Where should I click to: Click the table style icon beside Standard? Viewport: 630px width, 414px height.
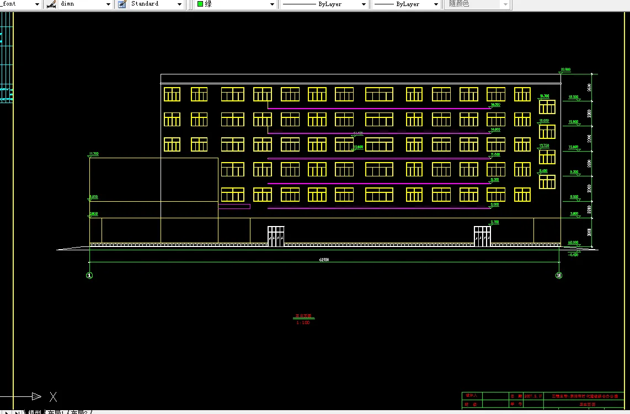click(x=122, y=4)
